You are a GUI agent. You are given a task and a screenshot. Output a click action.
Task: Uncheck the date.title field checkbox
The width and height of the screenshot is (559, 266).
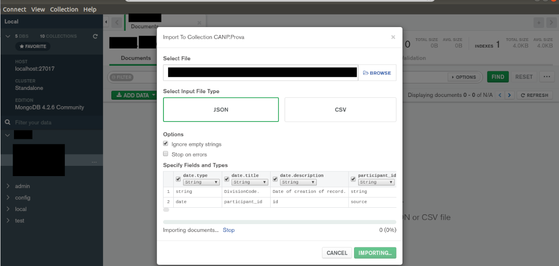coord(226,179)
